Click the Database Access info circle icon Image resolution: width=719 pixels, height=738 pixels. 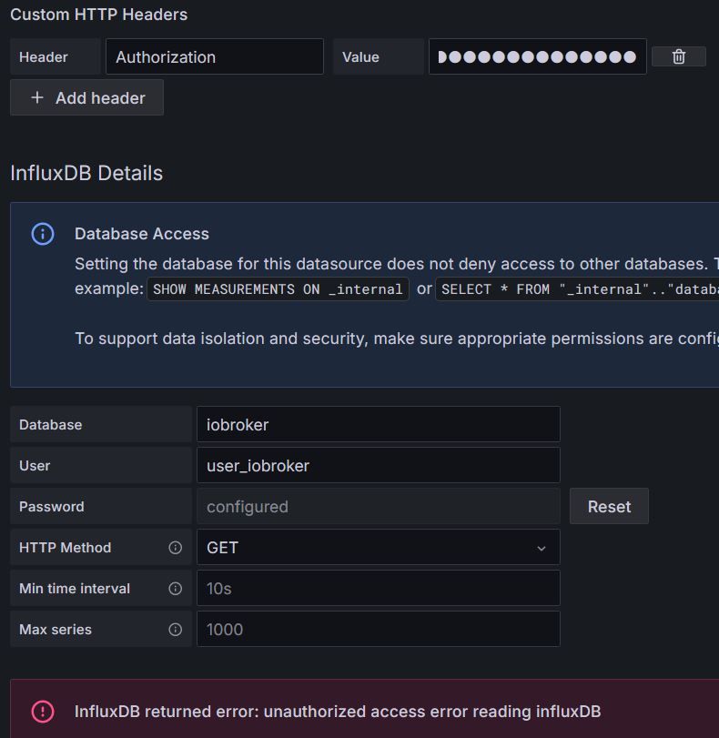pos(43,234)
